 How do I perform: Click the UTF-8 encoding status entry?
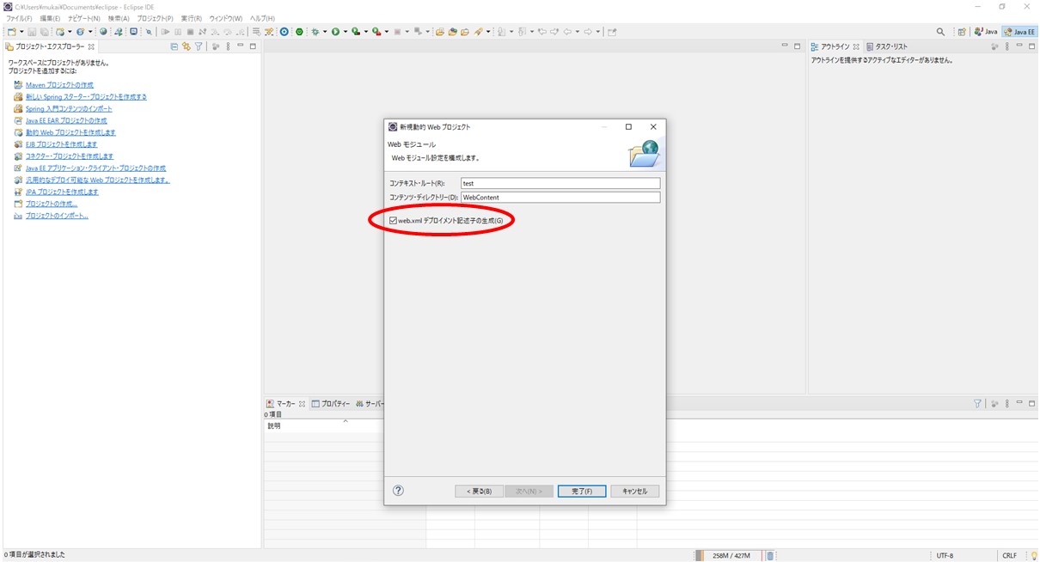(x=945, y=555)
